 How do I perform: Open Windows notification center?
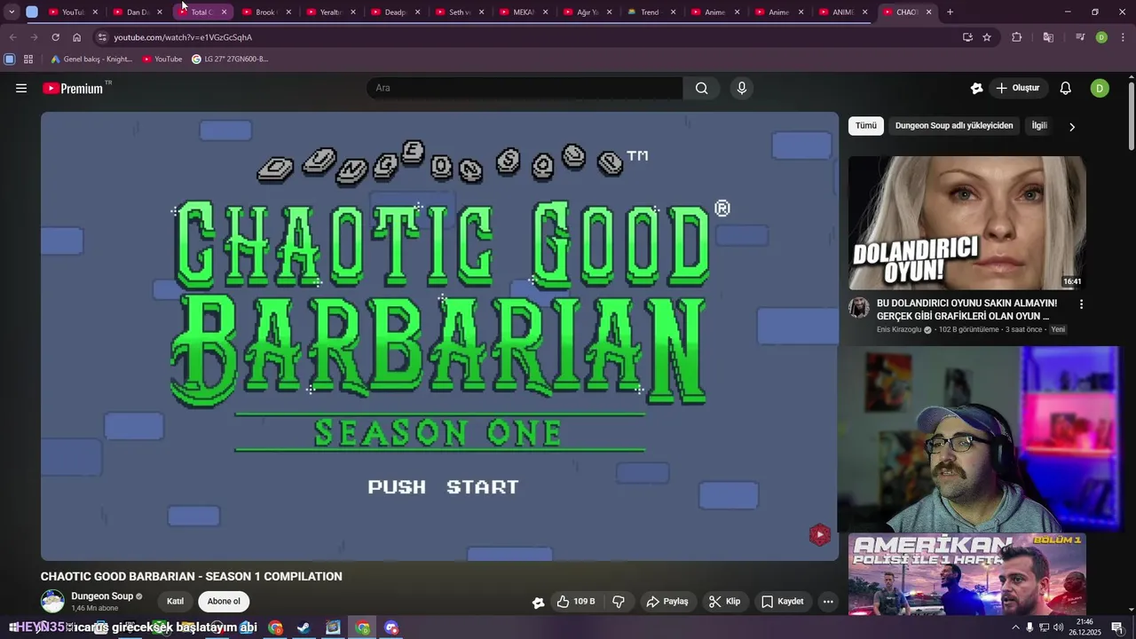tap(1116, 627)
